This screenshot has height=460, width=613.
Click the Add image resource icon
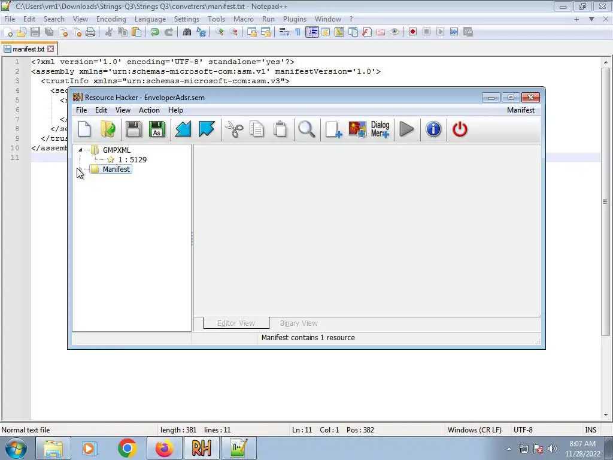click(x=357, y=129)
